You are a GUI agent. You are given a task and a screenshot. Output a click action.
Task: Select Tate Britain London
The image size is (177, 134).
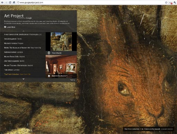click(x=12, y=70)
